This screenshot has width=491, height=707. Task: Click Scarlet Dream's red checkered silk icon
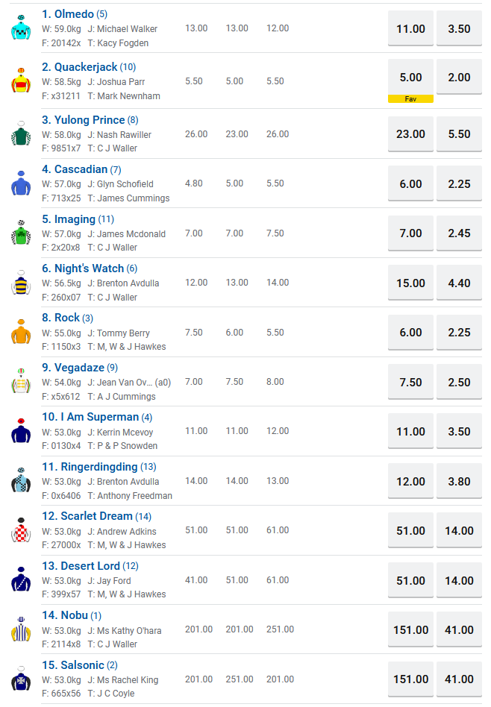coord(21,530)
